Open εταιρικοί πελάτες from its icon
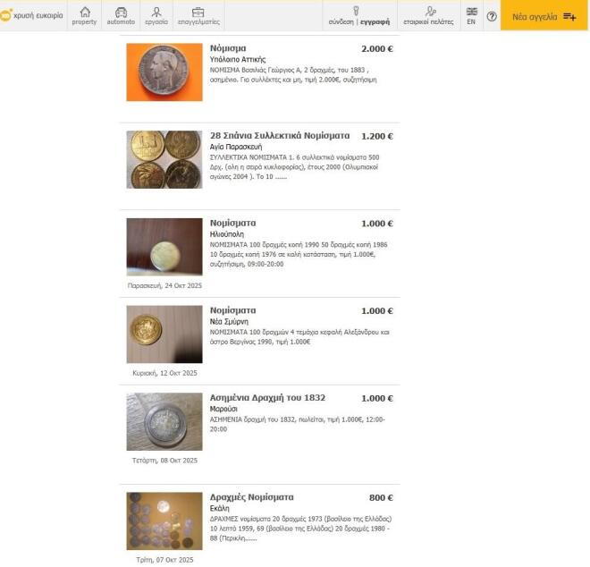The width and height of the screenshot is (590, 567). (x=430, y=12)
